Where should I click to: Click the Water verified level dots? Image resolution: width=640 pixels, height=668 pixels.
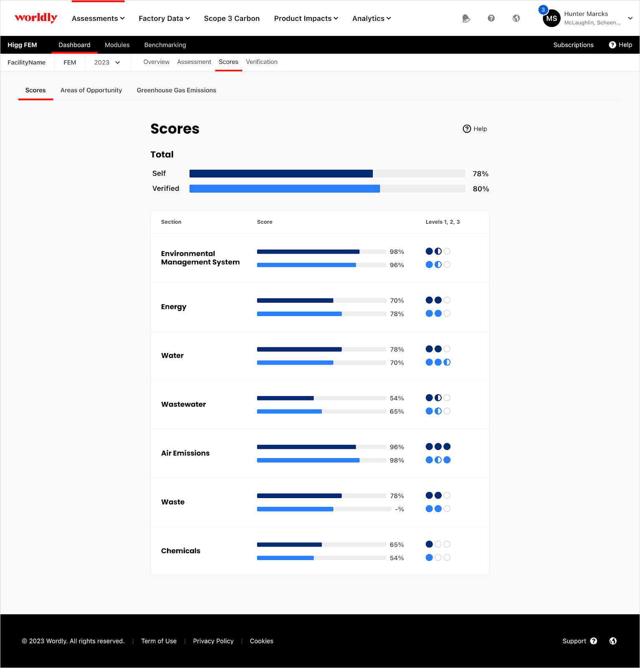pyautogui.click(x=438, y=362)
